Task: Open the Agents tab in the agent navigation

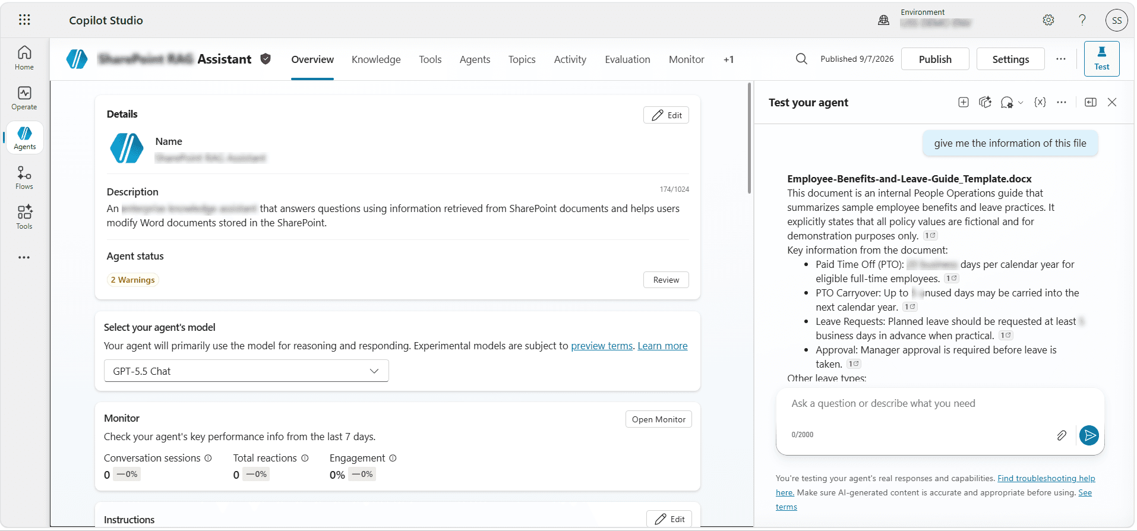Action: pos(475,59)
